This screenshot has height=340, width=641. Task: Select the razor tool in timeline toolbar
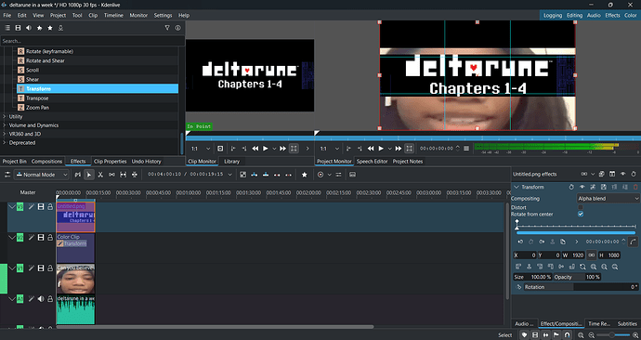(x=100, y=175)
